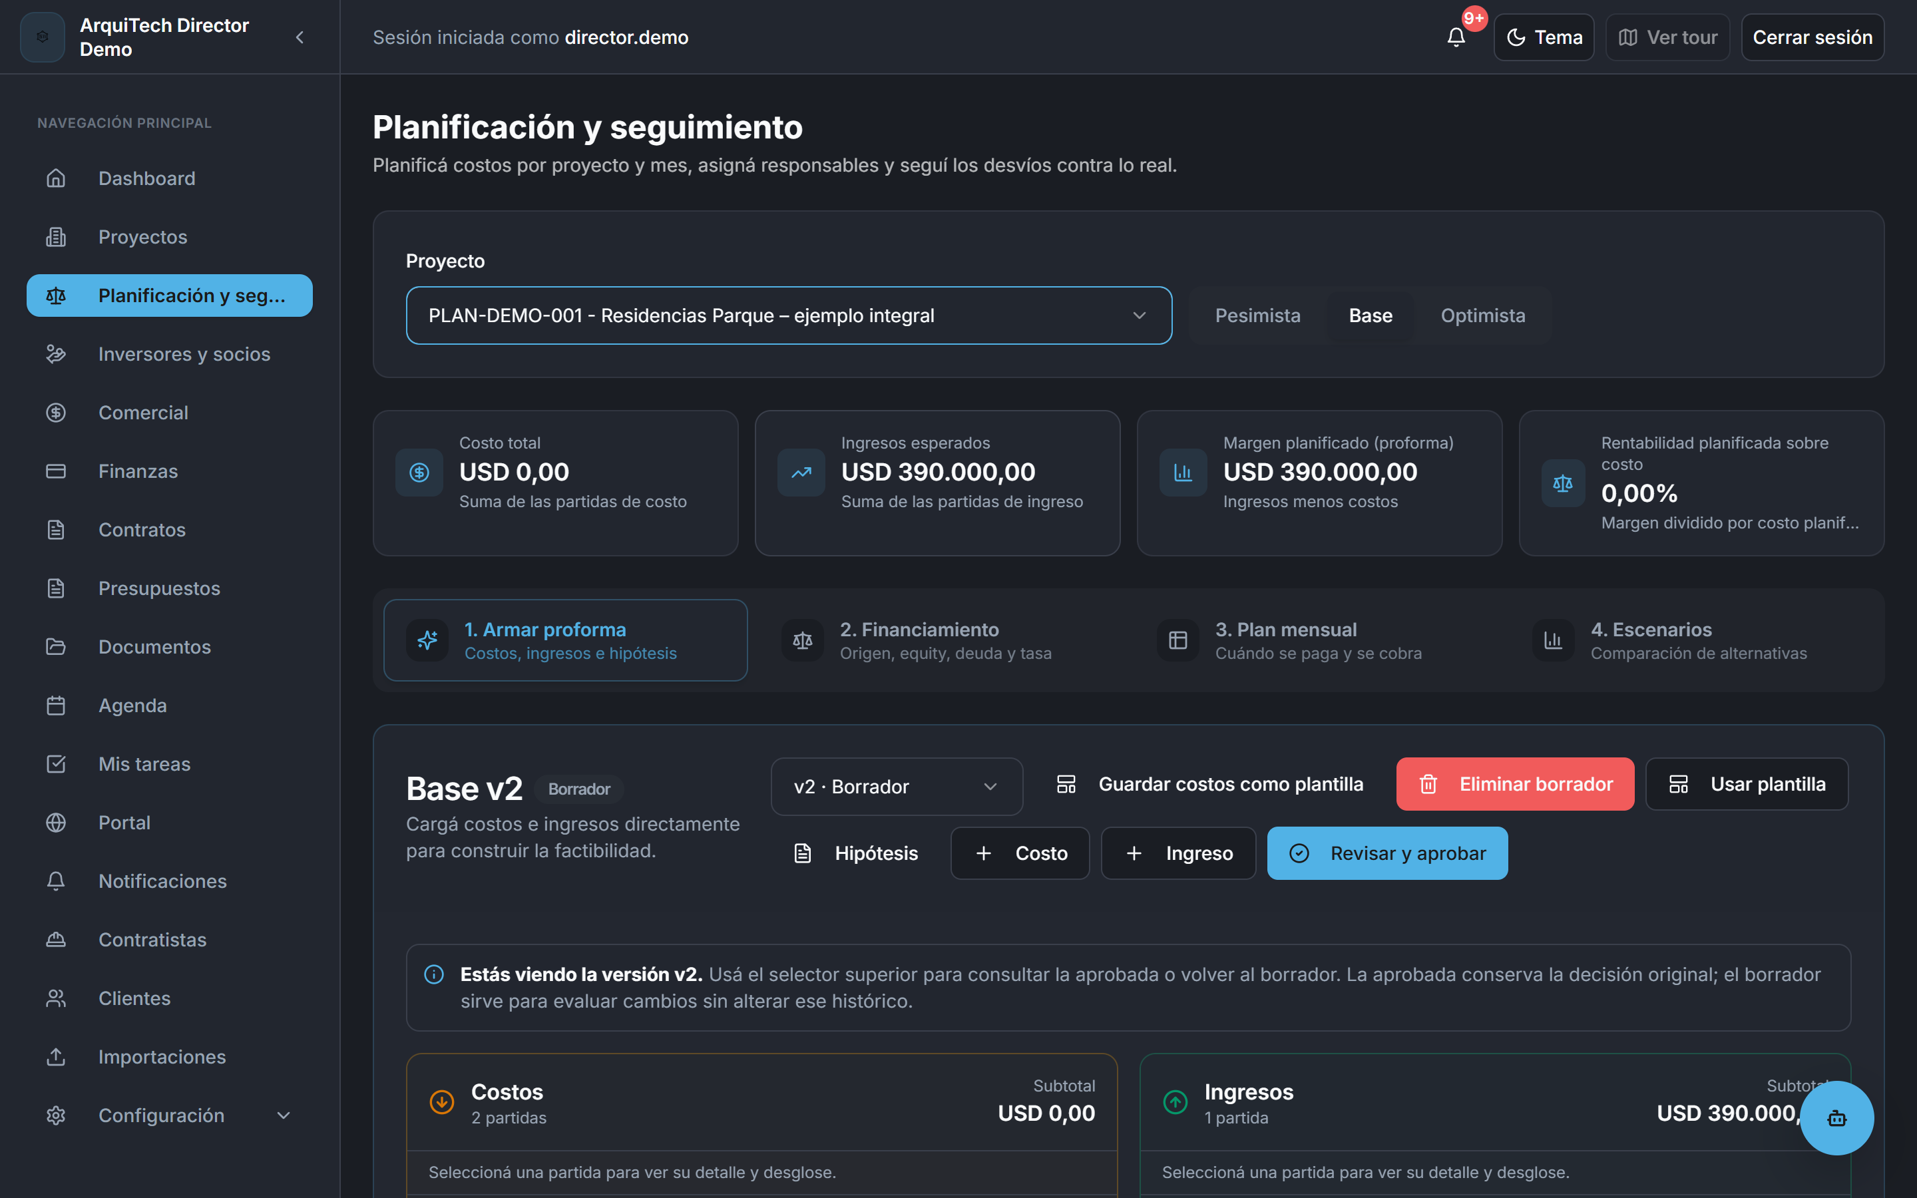The height and width of the screenshot is (1198, 1917).
Task: Toggle the Tema dark mode button
Action: pos(1544,37)
